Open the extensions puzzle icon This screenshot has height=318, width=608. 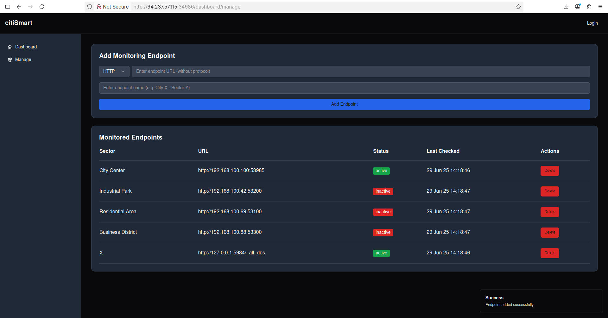[589, 7]
